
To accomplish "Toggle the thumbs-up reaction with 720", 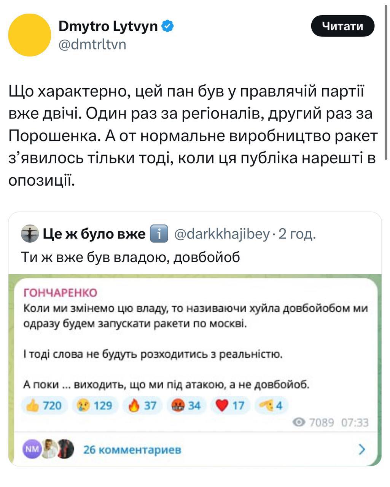I will click(44, 406).
